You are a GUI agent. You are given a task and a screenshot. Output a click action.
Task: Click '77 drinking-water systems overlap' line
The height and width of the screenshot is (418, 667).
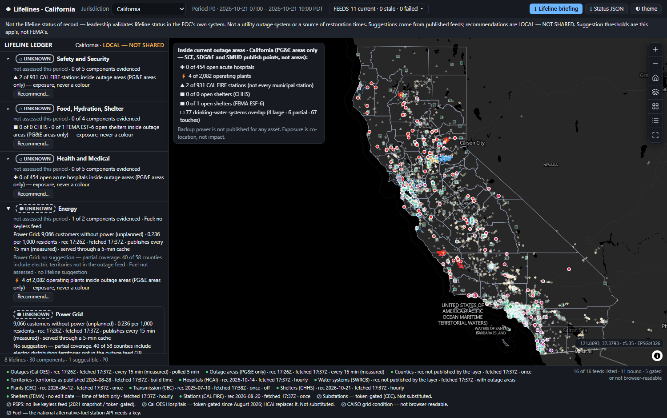[248, 116]
